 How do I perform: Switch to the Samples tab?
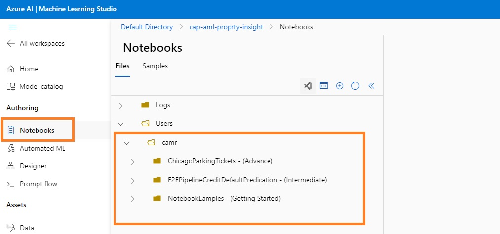click(155, 66)
